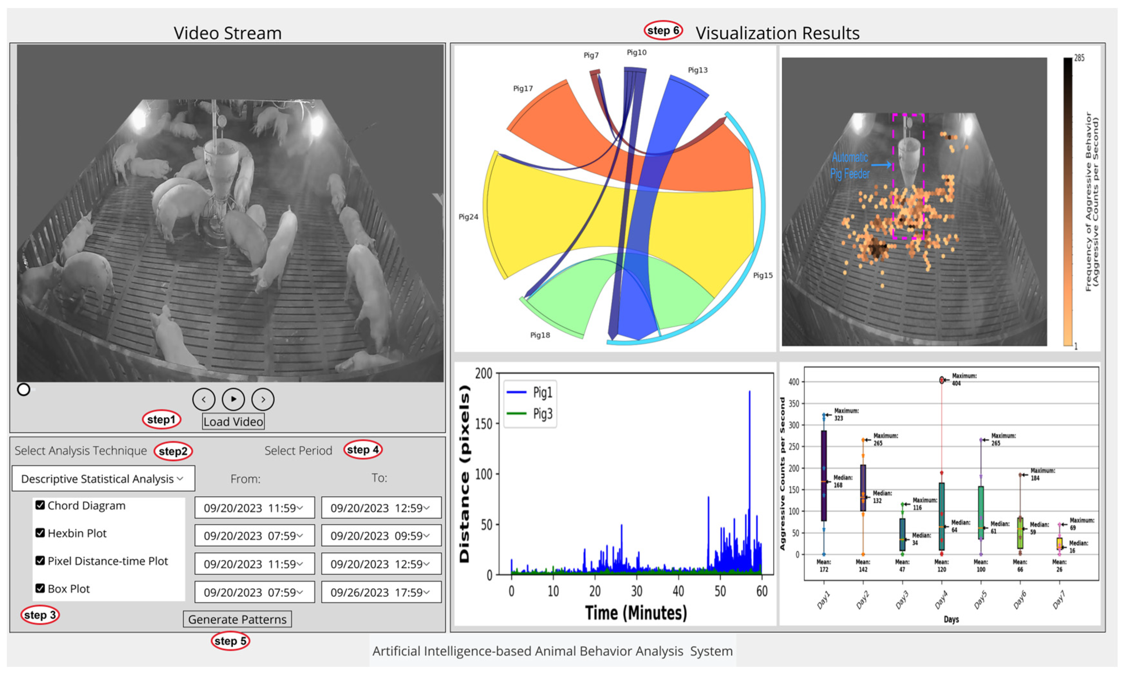Toggle the Box Plot checkbox
Screen dimensions: 1124x675
point(40,588)
